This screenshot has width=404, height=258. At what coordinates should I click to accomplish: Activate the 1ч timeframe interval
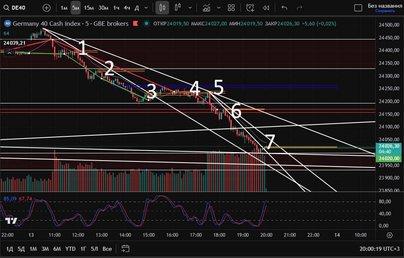116,8
